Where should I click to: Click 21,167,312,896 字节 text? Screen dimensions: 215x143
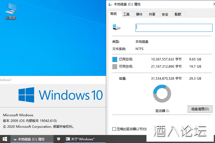166,67
